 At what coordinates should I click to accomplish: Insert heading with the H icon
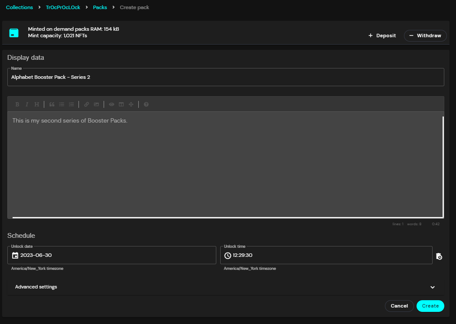tap(37, 104)
